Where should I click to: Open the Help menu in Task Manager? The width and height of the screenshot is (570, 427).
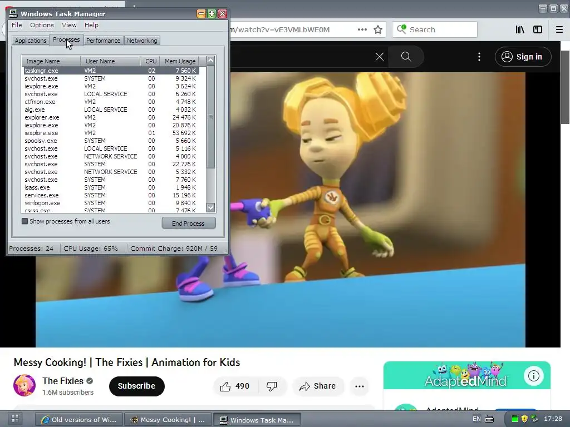[91, 25]
